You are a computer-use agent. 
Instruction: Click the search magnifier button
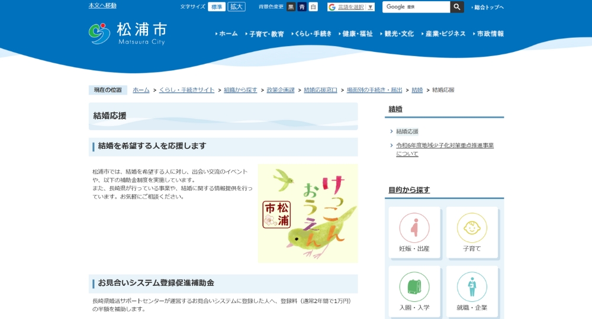point(457,7)
